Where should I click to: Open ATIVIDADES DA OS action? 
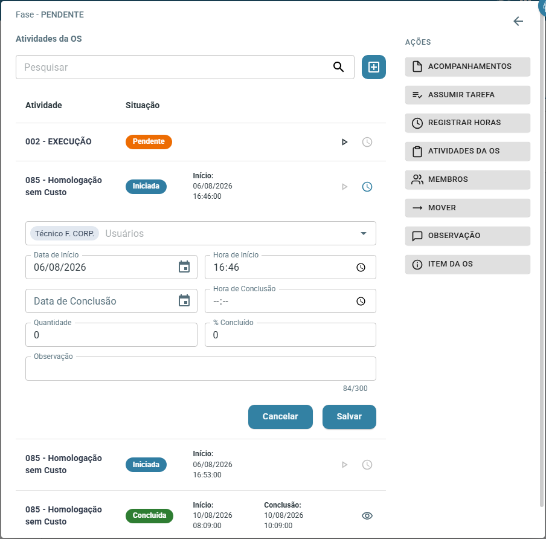[x=467, y=151]
